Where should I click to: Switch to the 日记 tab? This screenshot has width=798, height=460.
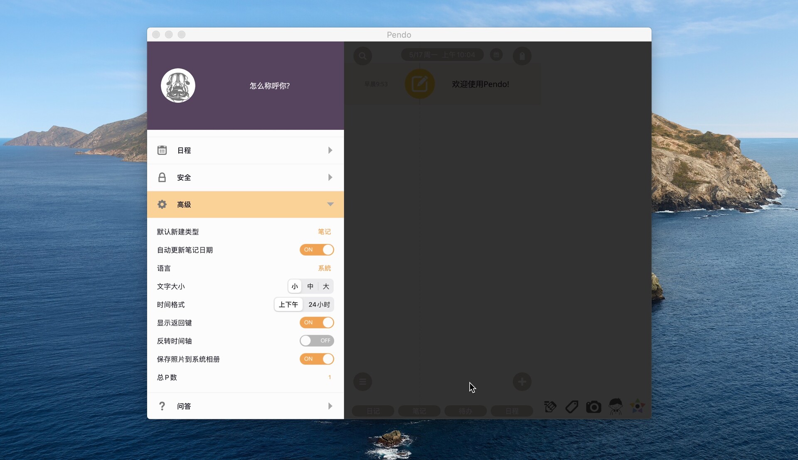point(372,411)
